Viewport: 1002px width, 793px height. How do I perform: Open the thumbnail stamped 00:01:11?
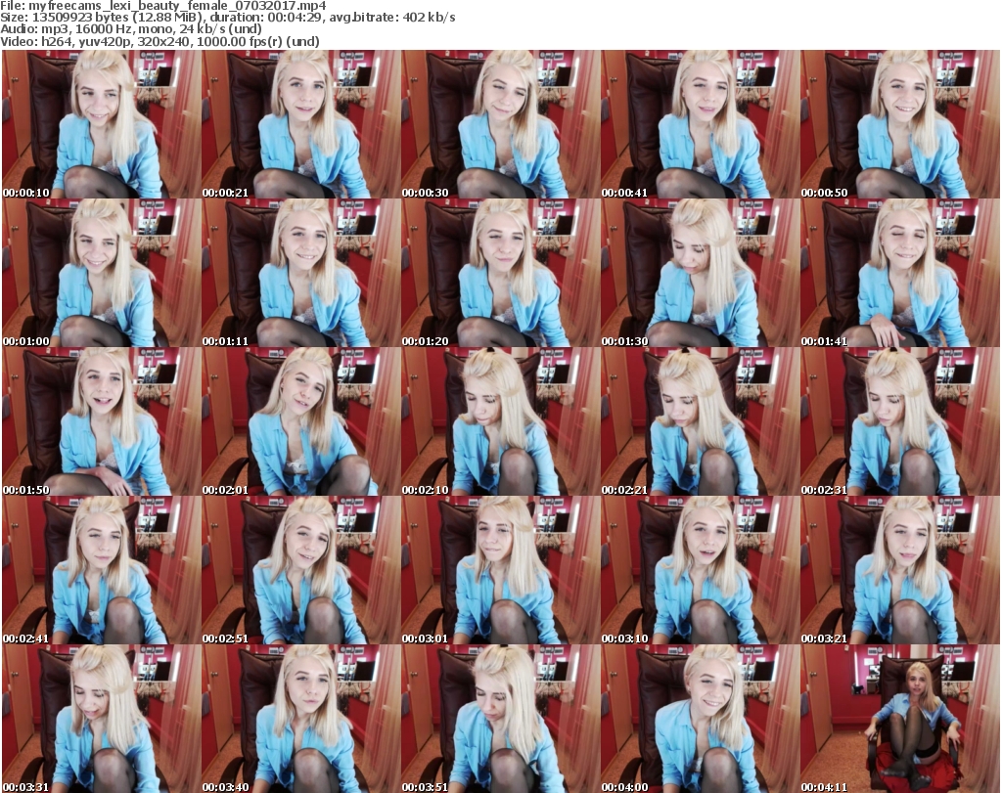point(301,273)
